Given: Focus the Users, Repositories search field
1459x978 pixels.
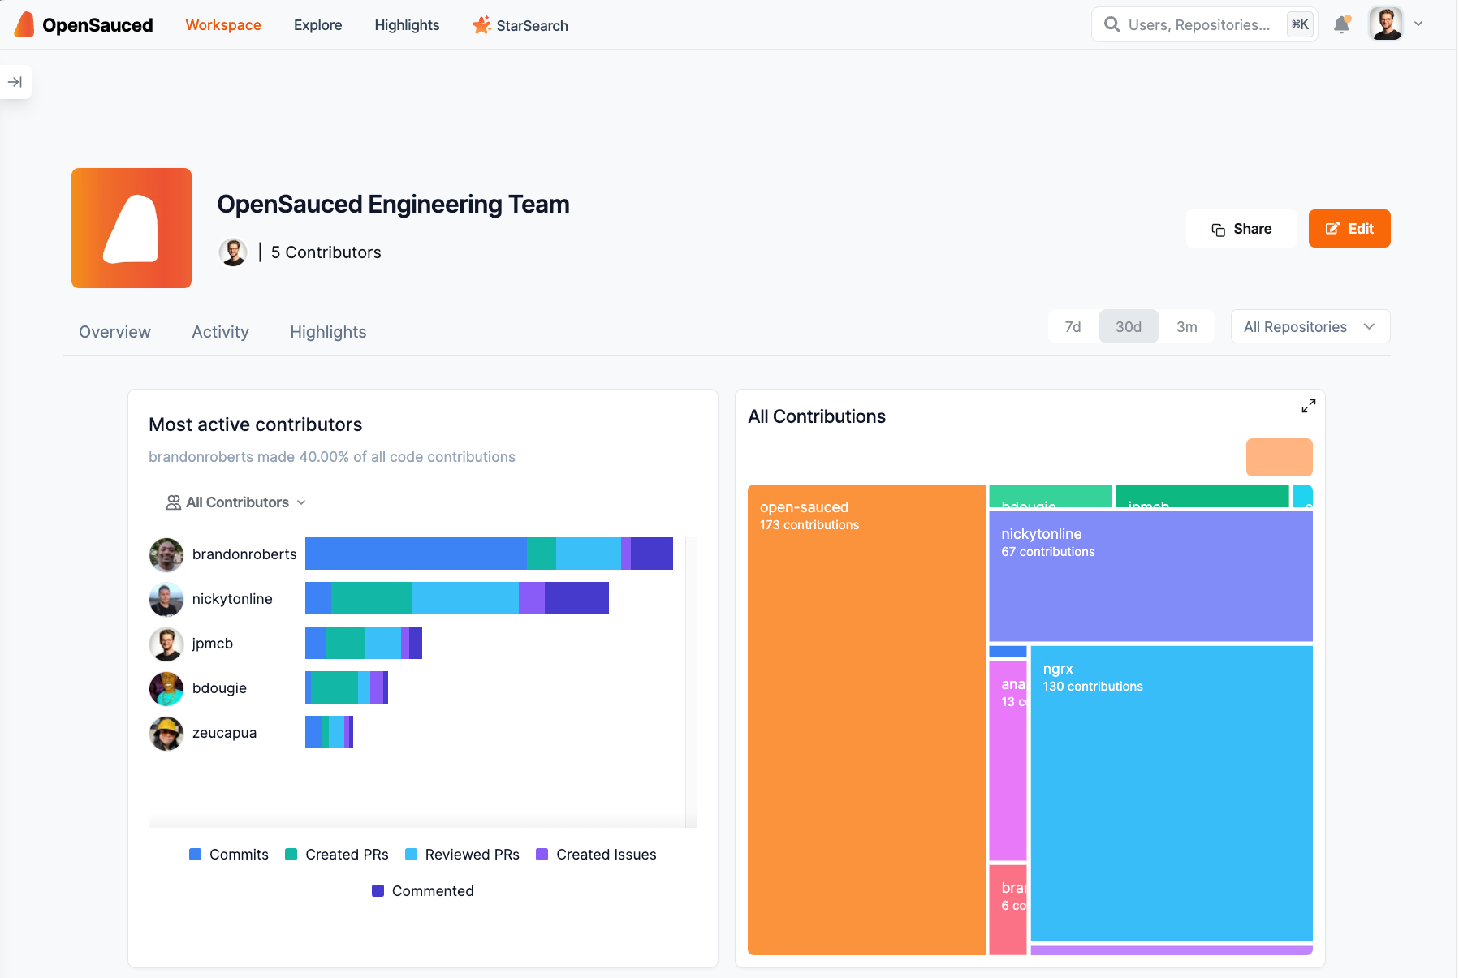Looking at the screenshot, I should click(x=1198, y=25).
